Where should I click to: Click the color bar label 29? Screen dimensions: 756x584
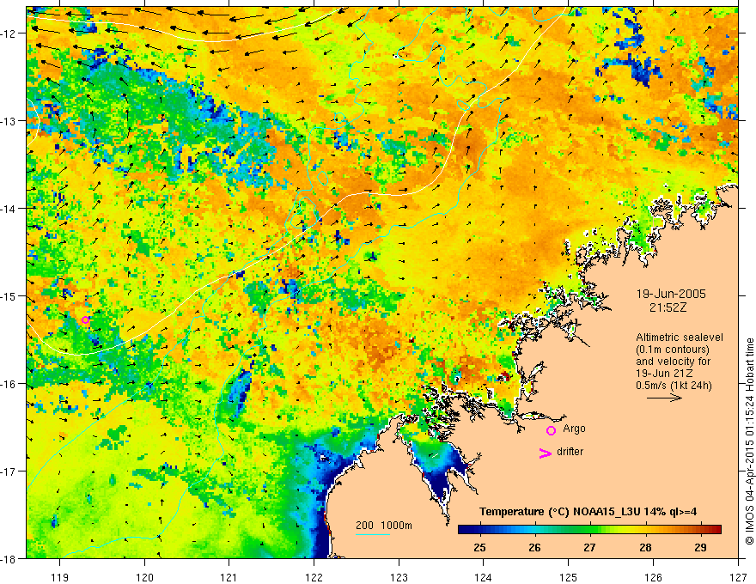click(x=700, y=547)
